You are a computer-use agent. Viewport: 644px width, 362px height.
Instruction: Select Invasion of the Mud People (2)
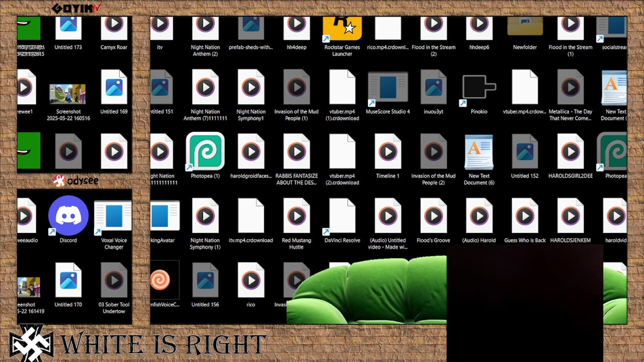433,151
